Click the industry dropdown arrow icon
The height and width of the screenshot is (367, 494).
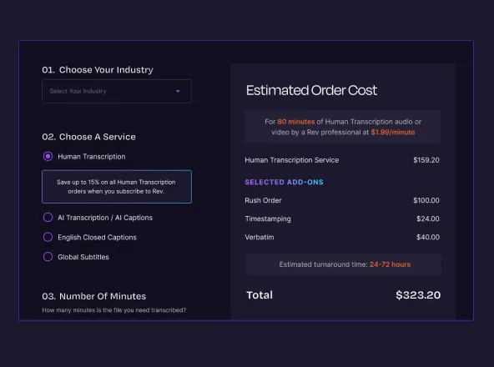pos(178,92)
